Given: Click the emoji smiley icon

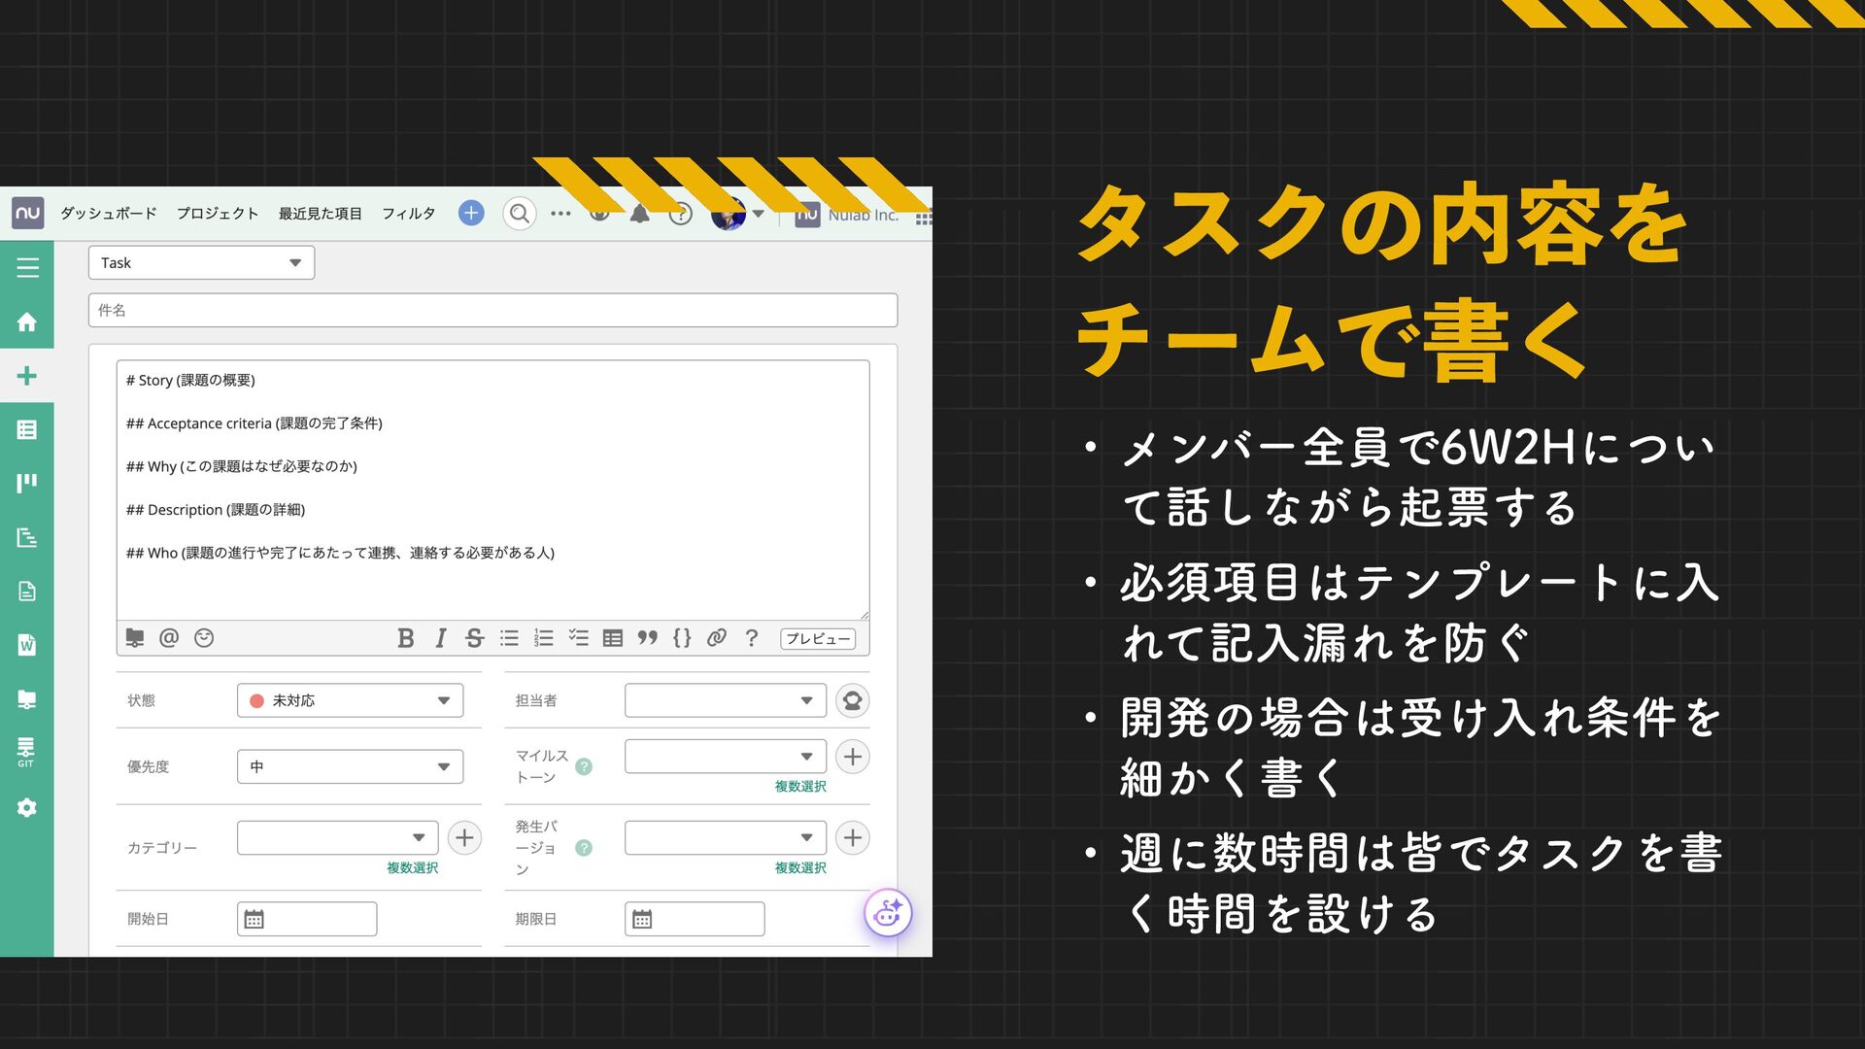Looking at the screenshot, I should (204, 638).
